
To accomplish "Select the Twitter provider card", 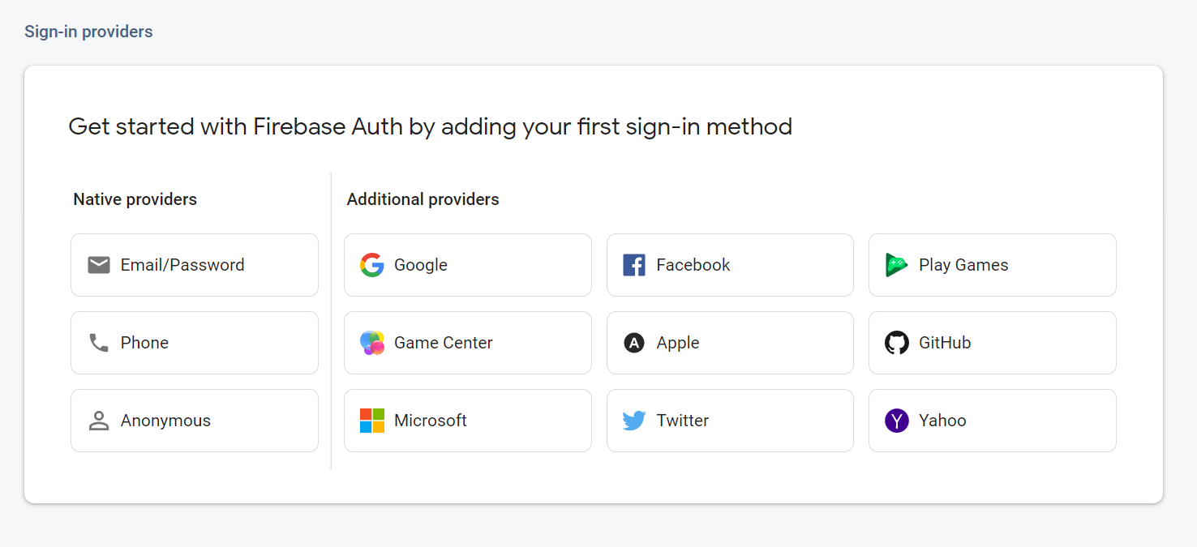I will point(730,420).
